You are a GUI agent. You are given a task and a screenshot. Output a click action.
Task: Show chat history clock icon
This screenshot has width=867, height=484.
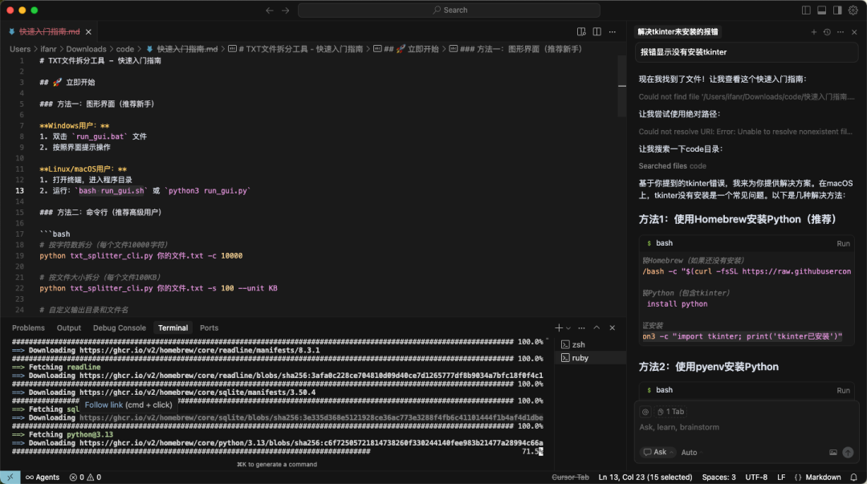(x=827, y=32)
